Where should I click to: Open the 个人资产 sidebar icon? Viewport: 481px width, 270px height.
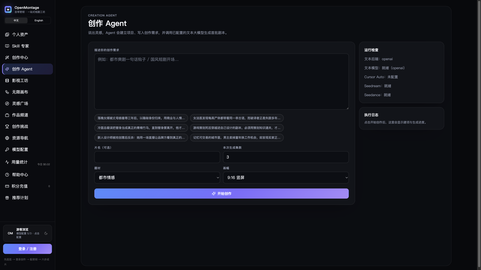point(7,34)
